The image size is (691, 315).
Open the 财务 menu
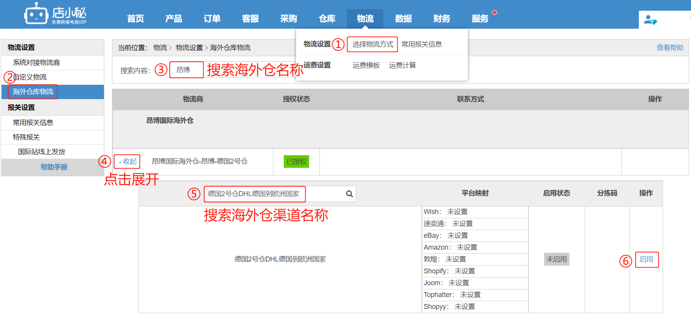pos(442,18)
